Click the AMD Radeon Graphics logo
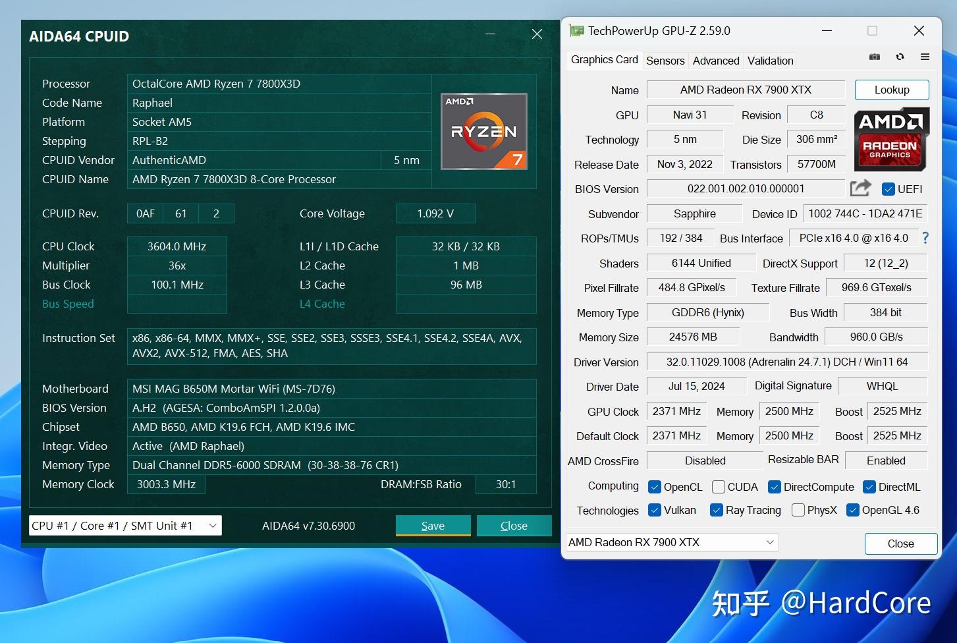Image resolution: width=957 pixels, height=643 pixels. point(892,139)
